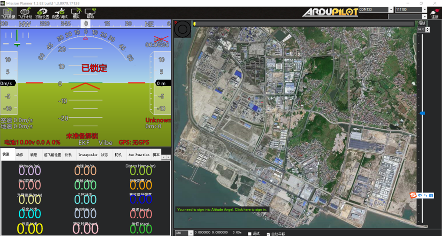Select the Transponder tab

tap(88, 154)
